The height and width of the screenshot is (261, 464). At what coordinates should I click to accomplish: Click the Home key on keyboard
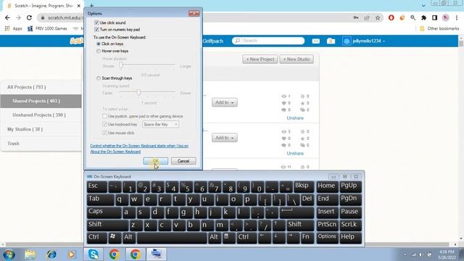(327, 187)
